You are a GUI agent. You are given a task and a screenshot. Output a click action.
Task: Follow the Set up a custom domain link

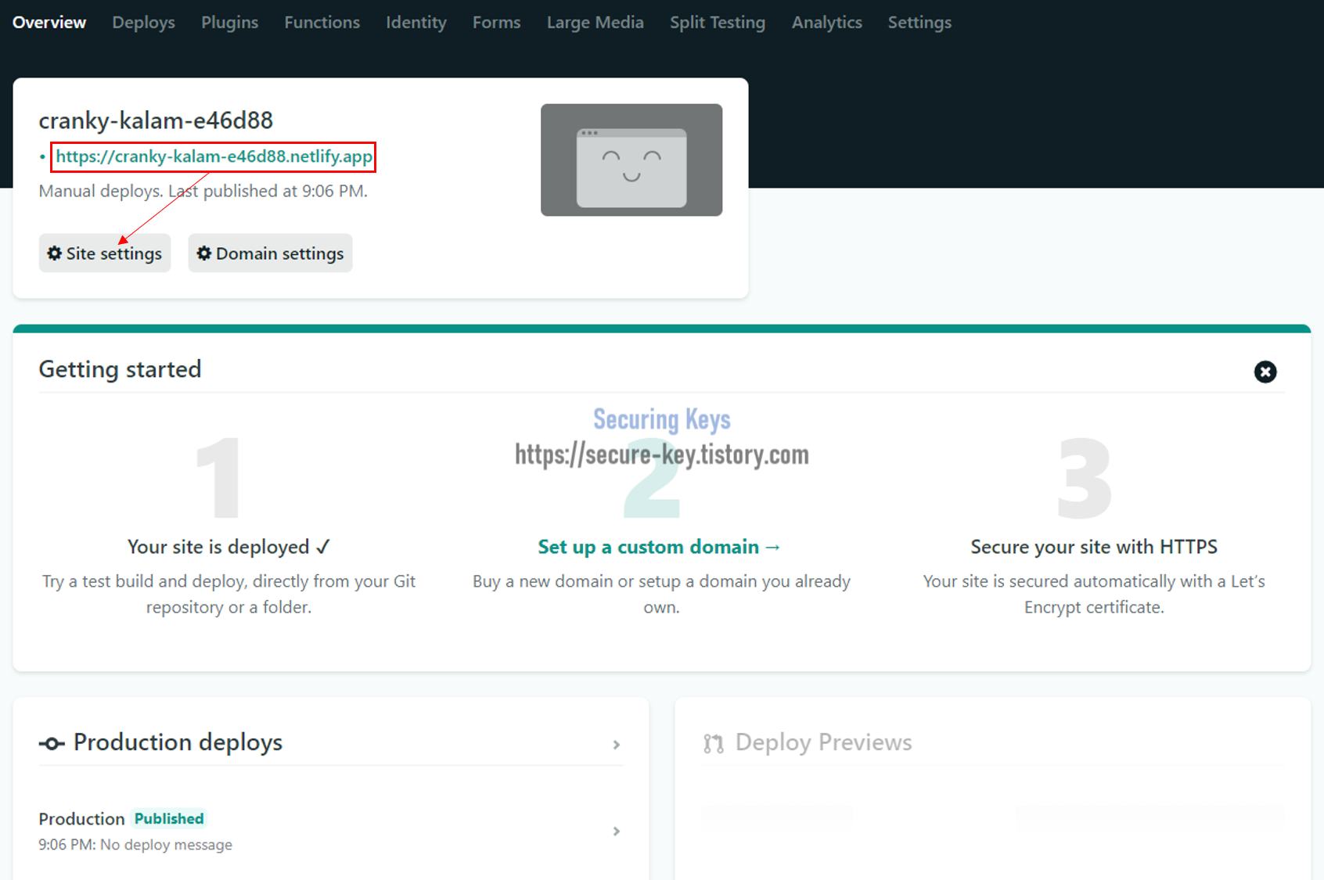pyautogui.click(x=659, y=547)
